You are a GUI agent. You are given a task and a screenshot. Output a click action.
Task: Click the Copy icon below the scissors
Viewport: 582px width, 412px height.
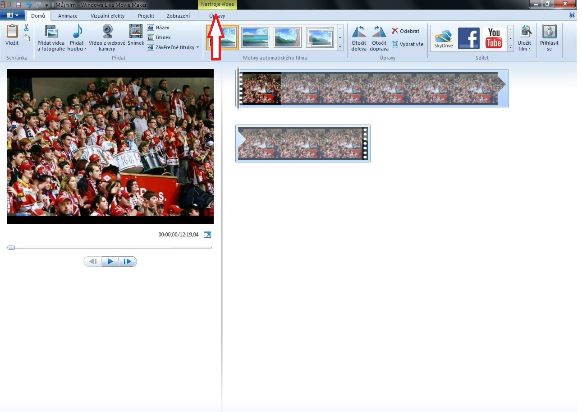(26, 38)
